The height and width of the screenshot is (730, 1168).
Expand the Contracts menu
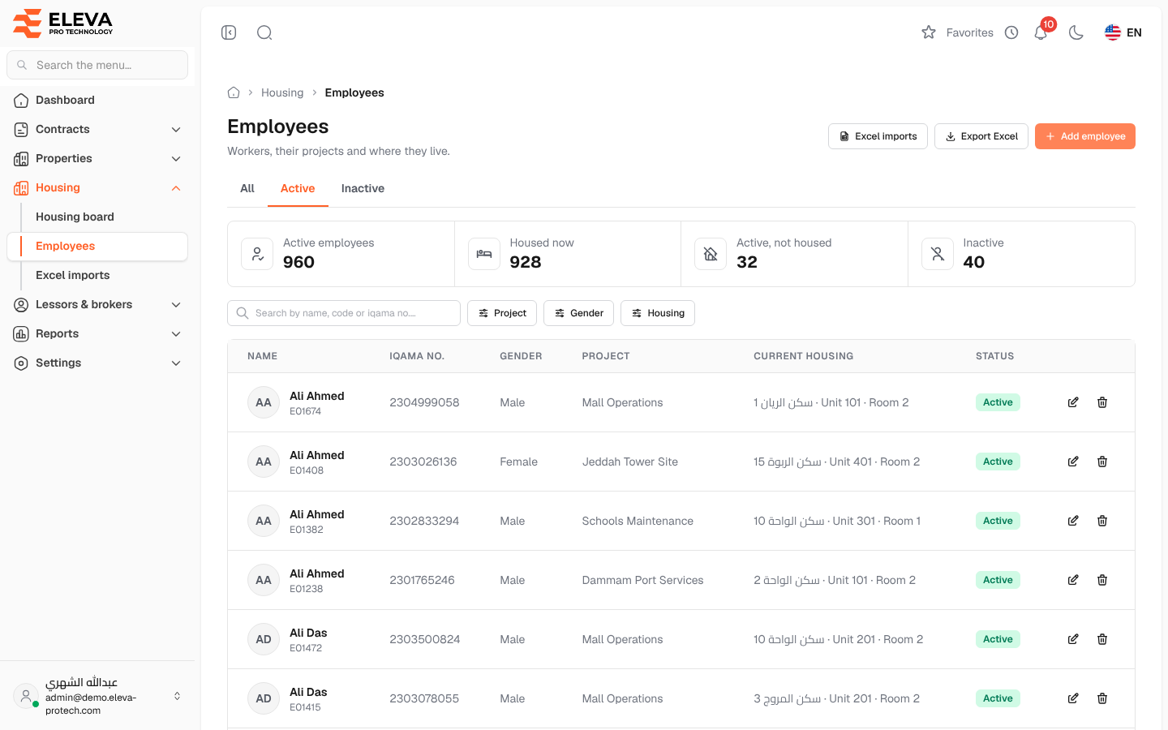coord(97,129)
